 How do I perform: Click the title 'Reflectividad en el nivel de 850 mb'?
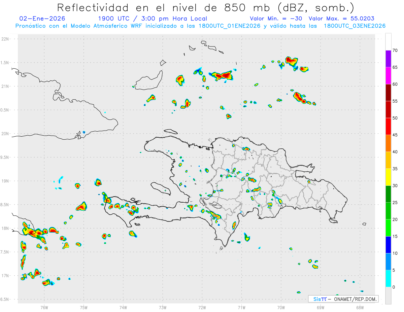pos(164,8)
